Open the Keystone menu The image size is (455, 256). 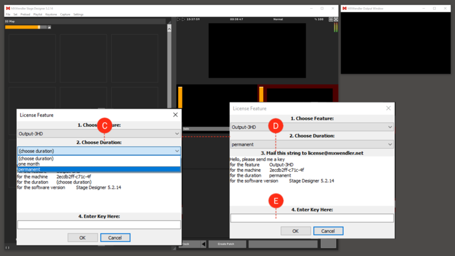pyautogui.click(x=51, y=14)
